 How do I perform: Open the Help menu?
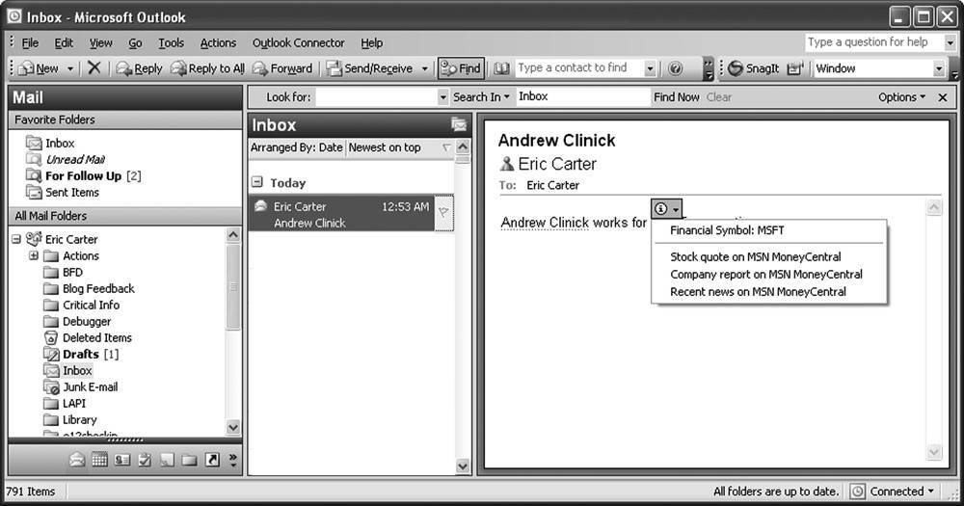371,42
